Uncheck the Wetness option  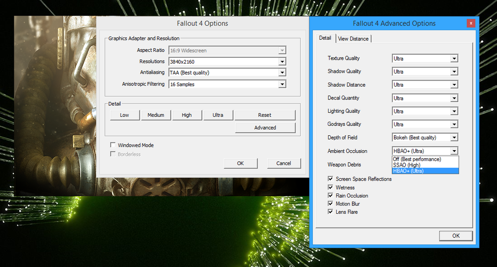pos(331,187)
